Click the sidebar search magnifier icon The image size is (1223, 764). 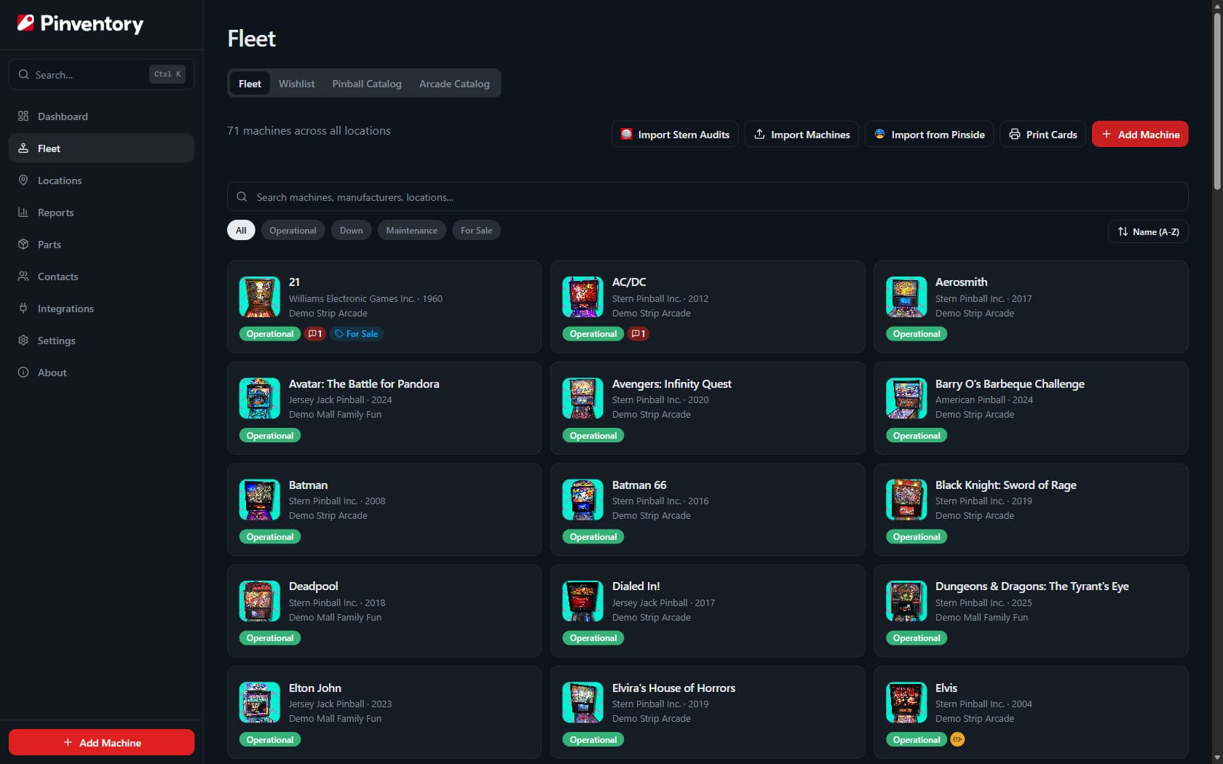24,74
